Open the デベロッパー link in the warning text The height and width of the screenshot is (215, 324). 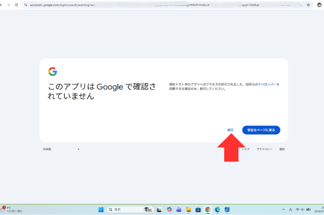(267, 84)
